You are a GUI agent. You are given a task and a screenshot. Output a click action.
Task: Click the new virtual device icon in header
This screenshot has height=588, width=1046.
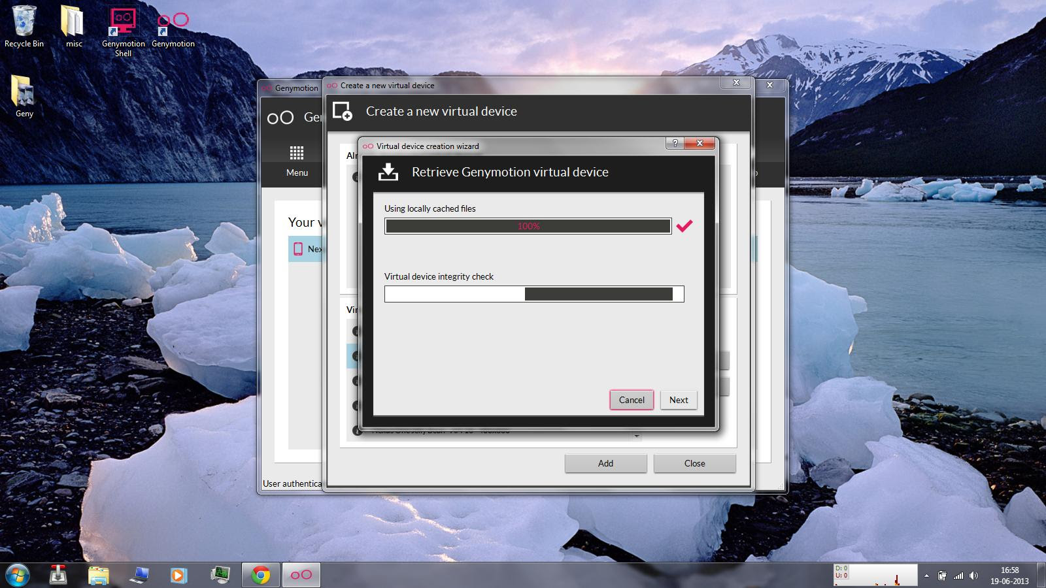(x=343, y=111)
